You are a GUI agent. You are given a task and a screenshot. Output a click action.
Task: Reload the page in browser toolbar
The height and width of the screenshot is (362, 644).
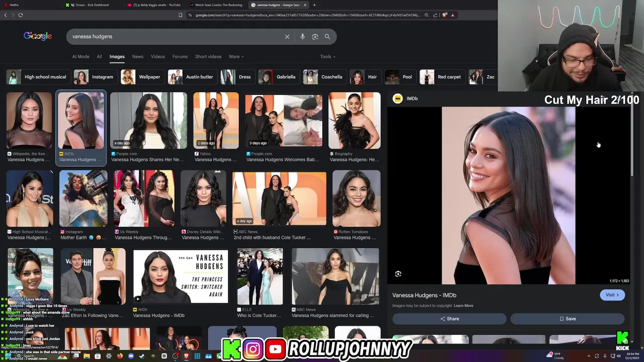(x=21, y=15)
